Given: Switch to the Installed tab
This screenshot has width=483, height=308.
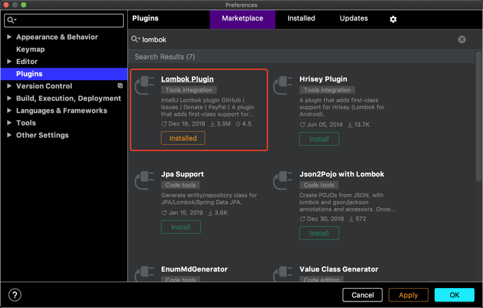Looking at the screenshot, I should (301, 19).
